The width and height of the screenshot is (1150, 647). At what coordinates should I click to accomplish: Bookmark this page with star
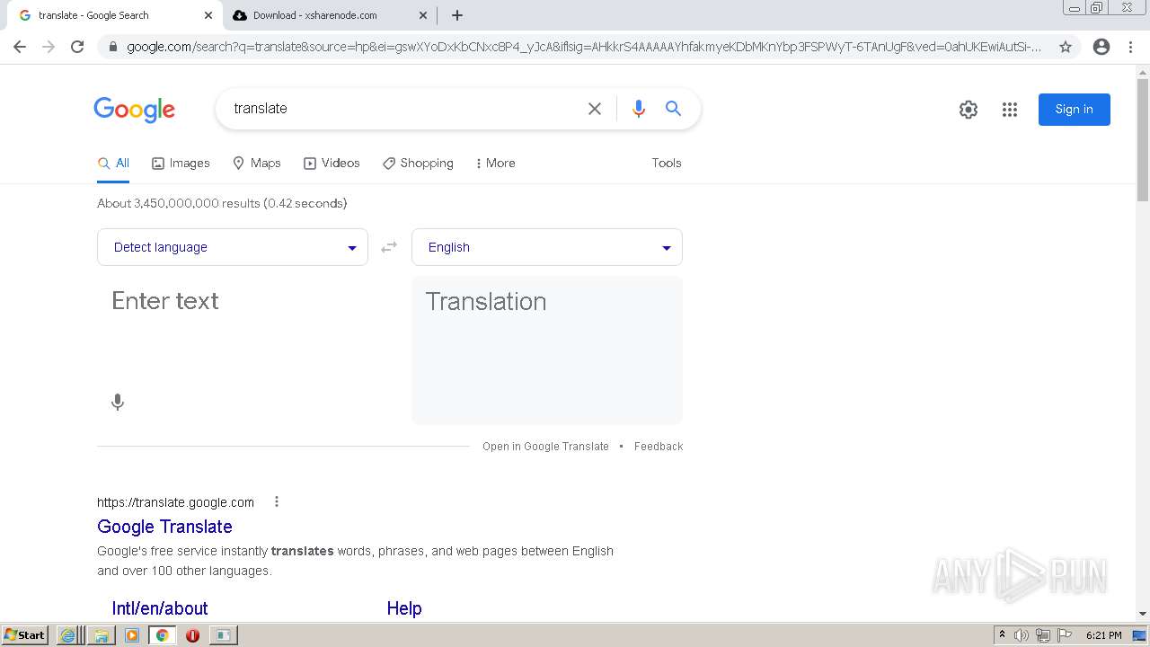pyautogui.click(x=1066, y=47)
